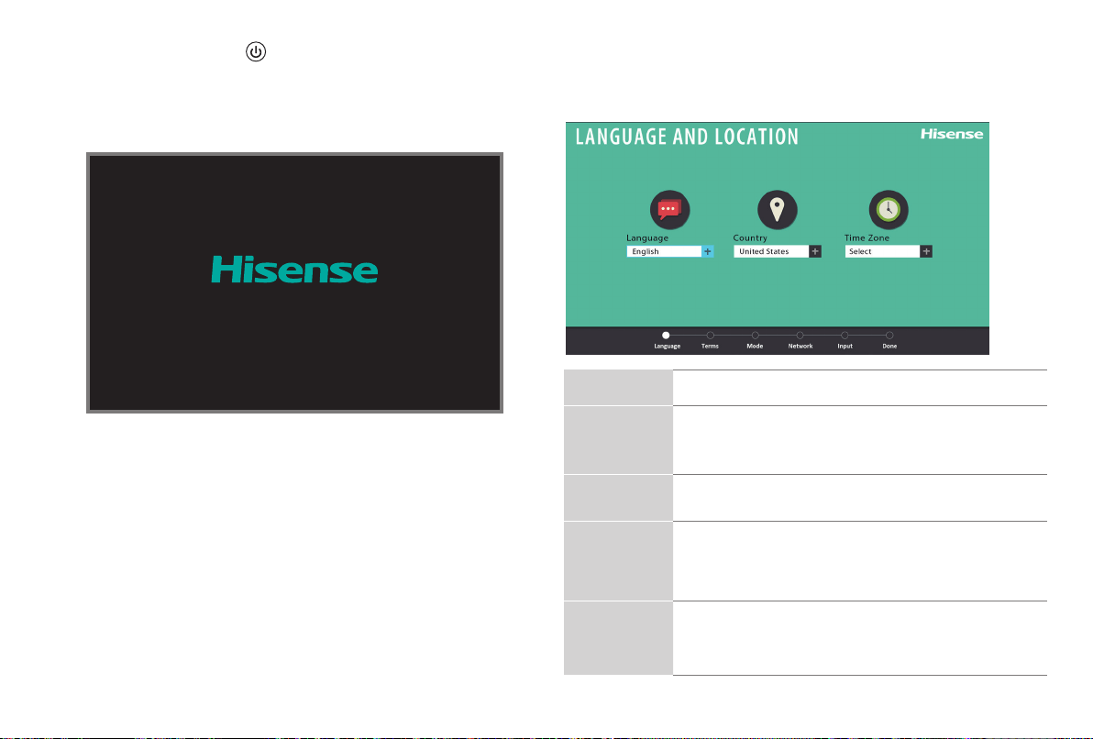Expand Country plus button
This screenshot has height=739, width=1093.
coord(815,251)
